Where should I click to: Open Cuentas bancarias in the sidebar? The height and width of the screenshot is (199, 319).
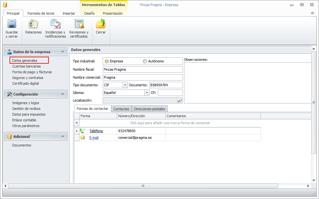click(26, 66)
